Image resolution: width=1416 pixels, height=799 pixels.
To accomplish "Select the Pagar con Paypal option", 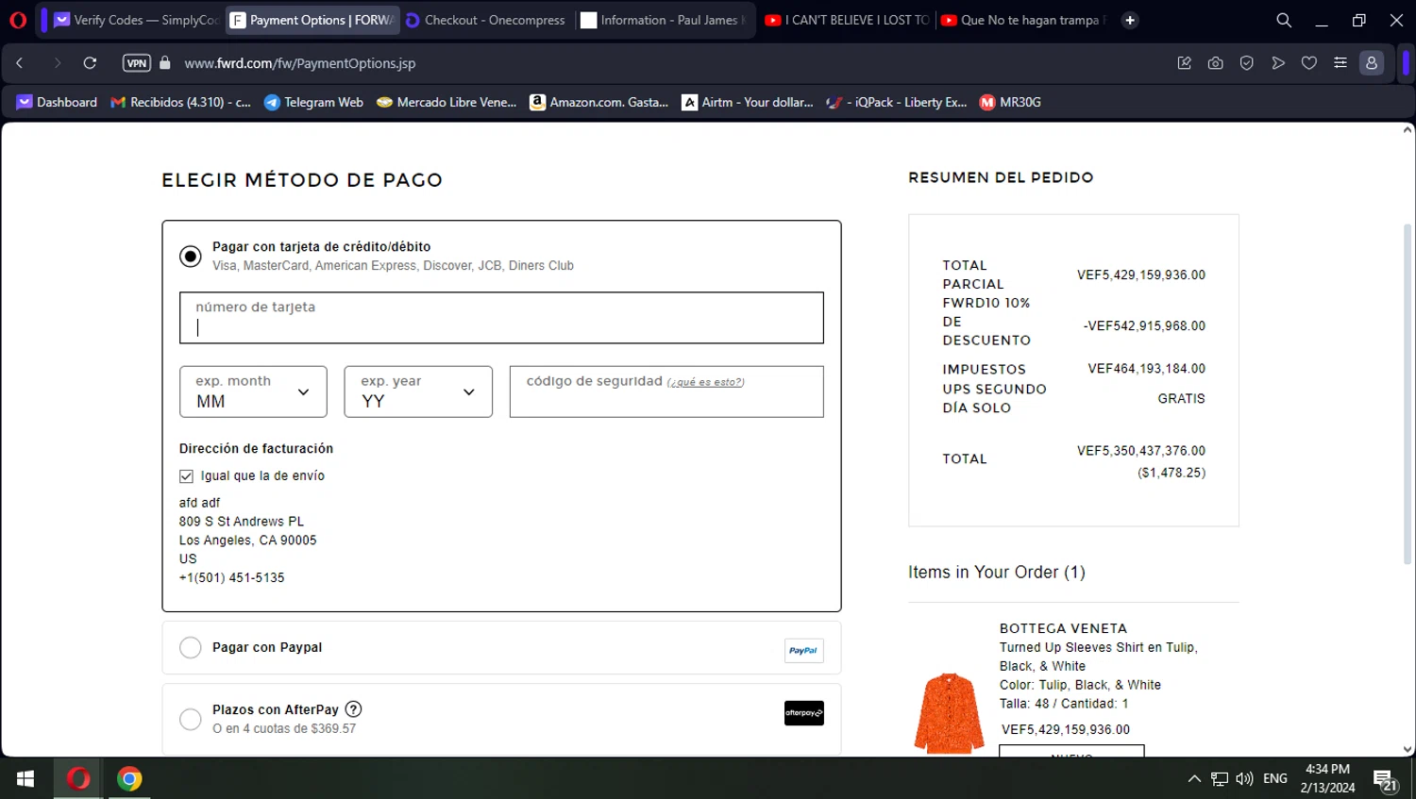I will pyautogui.click(x=191, y=648).
